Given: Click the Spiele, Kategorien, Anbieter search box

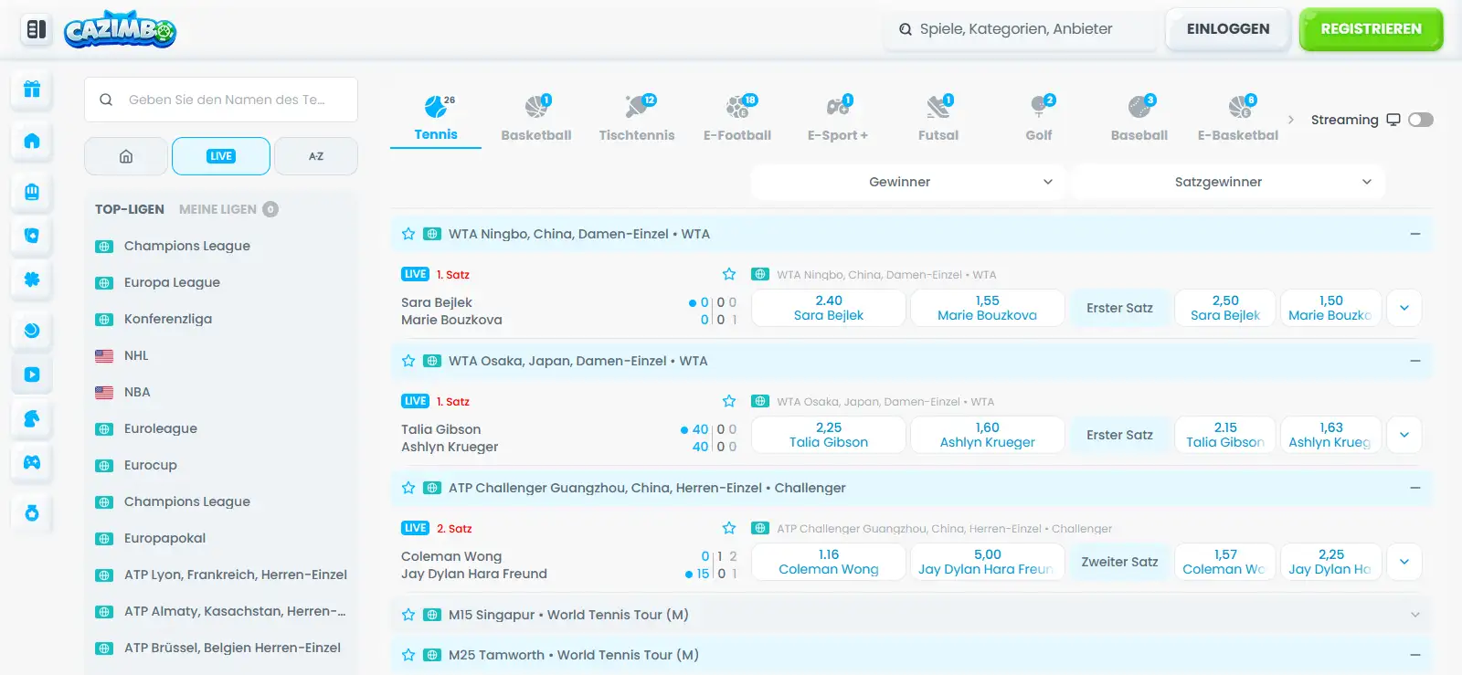Looking at the screenshot, I should click(x=1022, y=29).
